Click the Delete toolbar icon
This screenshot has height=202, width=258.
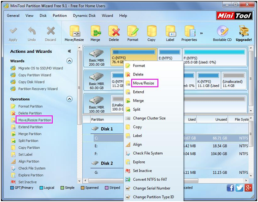pos(114,31)
